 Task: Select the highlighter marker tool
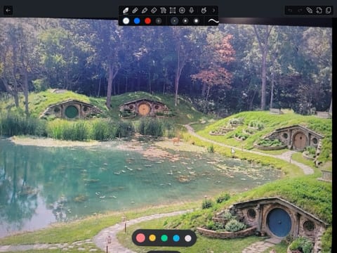135,11
